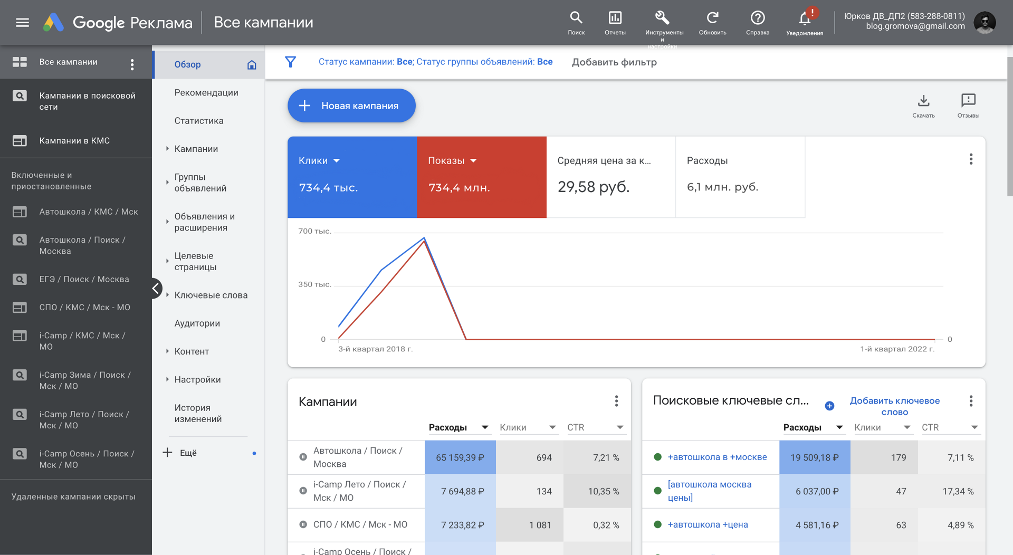This screenshot has height=555, width=1013.
Task: Expand the Кампании menu section
Action: tap(167, 149)
